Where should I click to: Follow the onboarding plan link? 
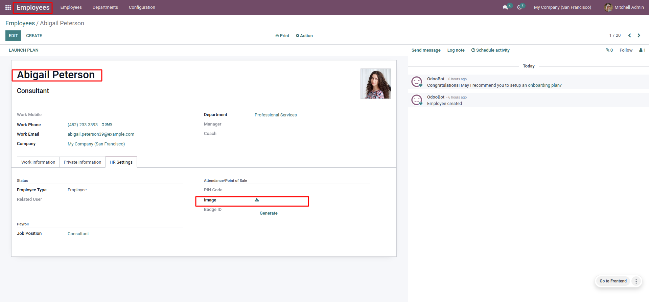pos(545,85)
